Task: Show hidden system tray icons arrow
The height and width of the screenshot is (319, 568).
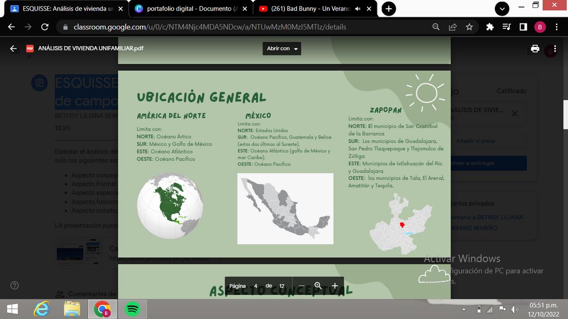Action: click(464, 309)
